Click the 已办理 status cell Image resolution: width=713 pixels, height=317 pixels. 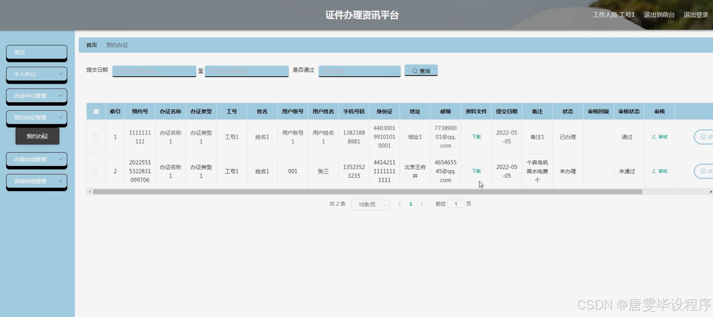(568, 137)
